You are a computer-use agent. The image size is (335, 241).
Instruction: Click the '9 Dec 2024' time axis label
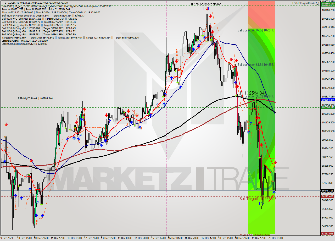(x=7, y=238)
